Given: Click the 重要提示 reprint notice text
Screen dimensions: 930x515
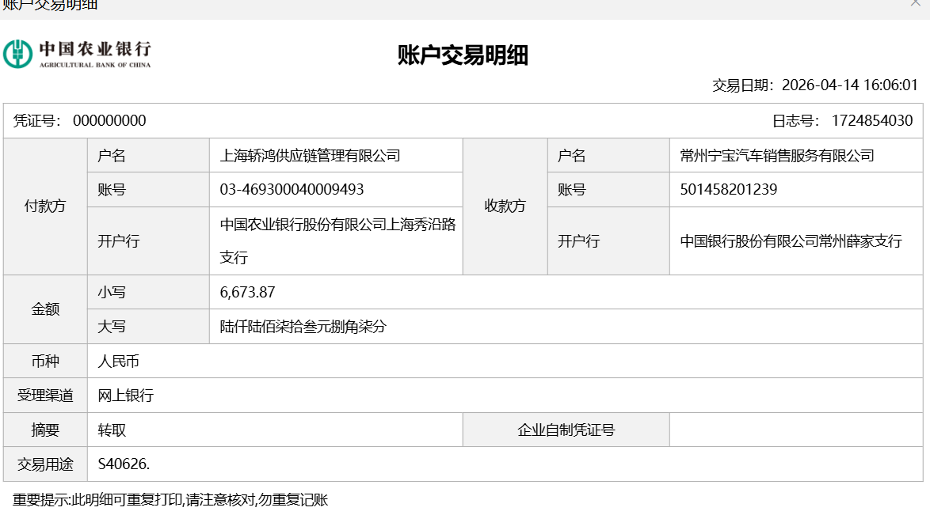Looking at the screenshot, I should click(x=170, y=500).
